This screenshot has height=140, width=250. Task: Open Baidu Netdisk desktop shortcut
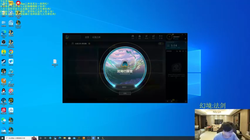[x=11, y=111]
